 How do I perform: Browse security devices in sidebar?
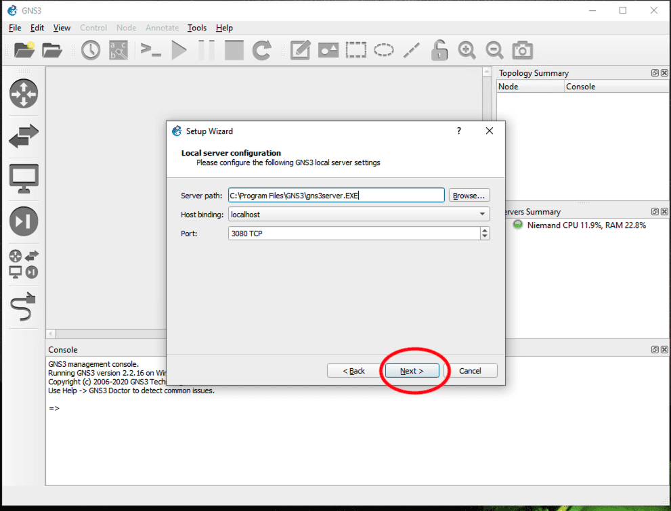coord(24,221)
